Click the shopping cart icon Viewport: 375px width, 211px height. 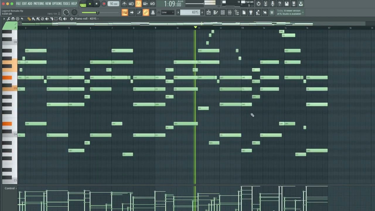272,12
